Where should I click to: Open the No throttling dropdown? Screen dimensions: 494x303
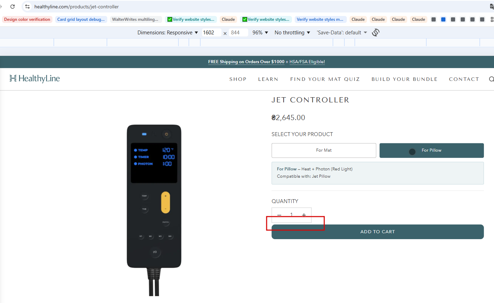tap(292, 33)
